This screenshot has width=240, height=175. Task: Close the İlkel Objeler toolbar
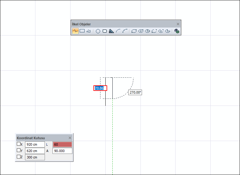point(178,24)
